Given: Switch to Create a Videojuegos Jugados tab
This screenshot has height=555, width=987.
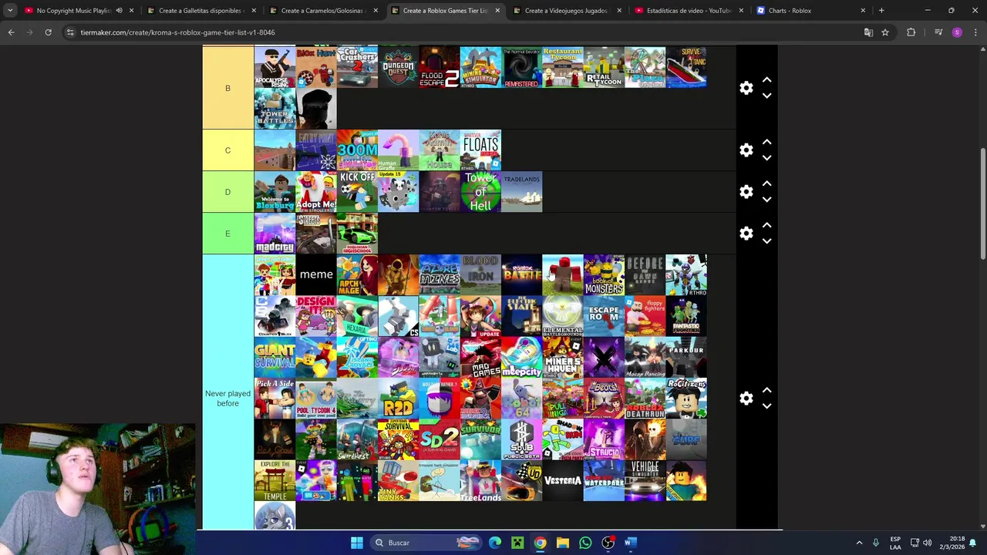Looking at the screenshot, I should pos(567,11).
